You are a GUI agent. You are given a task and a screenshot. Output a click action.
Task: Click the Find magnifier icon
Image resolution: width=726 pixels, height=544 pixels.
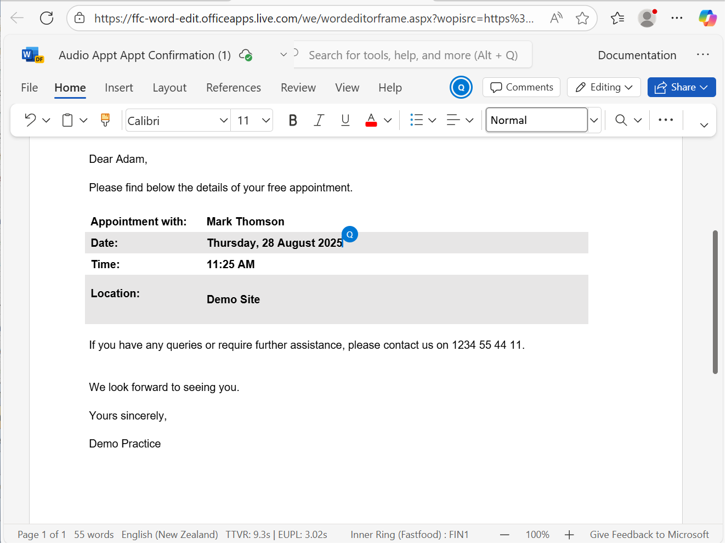[x=621, y=120]
